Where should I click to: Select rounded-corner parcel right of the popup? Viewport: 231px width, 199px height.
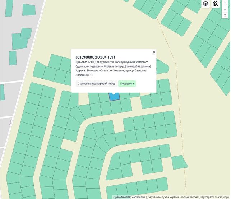tap(163, 67)
